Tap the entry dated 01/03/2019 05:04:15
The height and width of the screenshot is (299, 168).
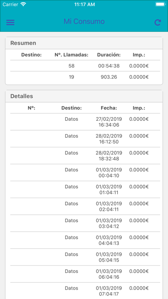pos(85,257)
